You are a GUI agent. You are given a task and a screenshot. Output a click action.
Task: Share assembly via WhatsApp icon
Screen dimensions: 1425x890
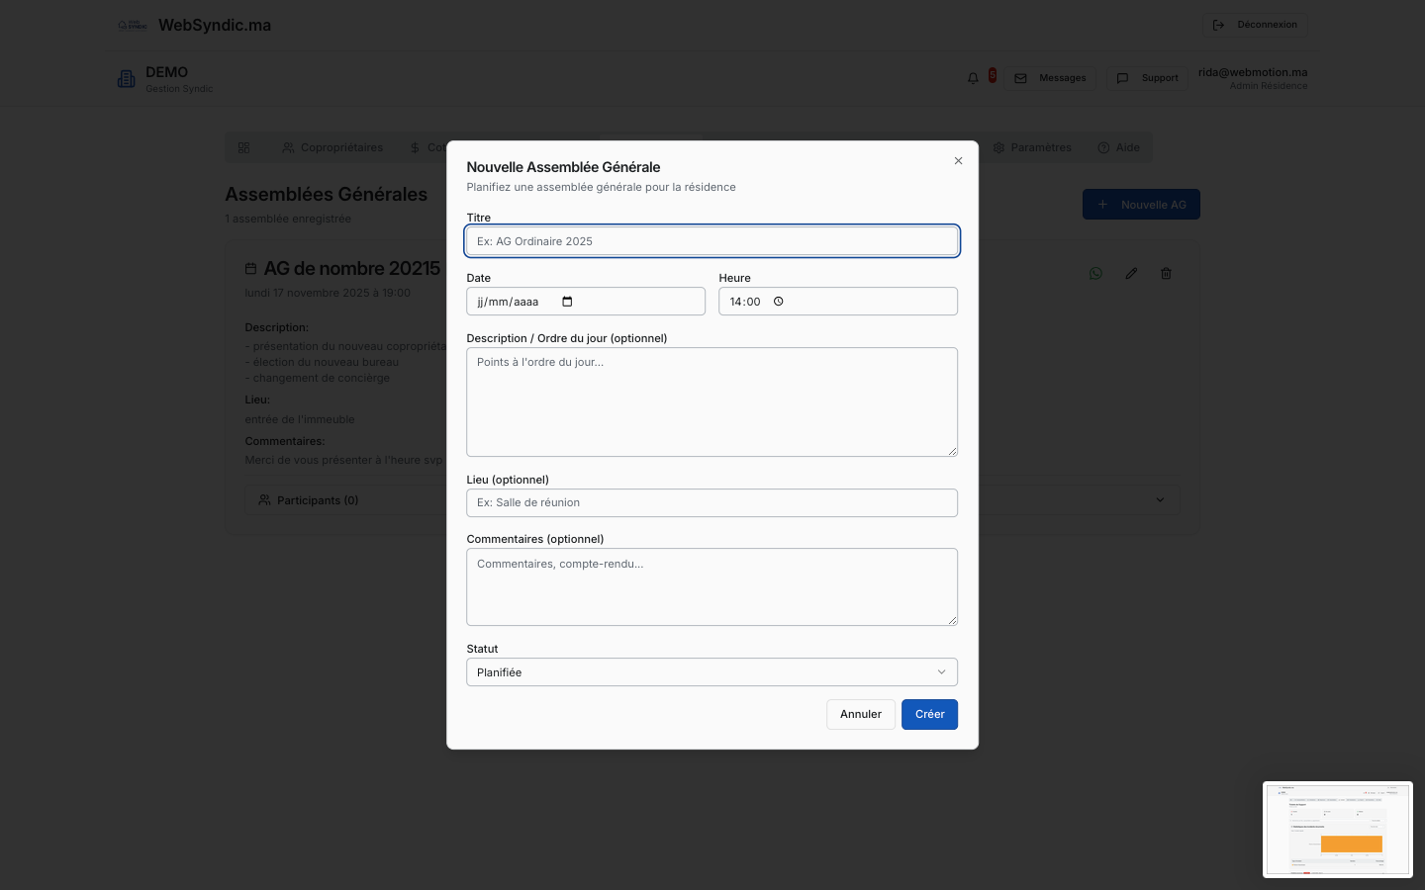coord(1095,274)
